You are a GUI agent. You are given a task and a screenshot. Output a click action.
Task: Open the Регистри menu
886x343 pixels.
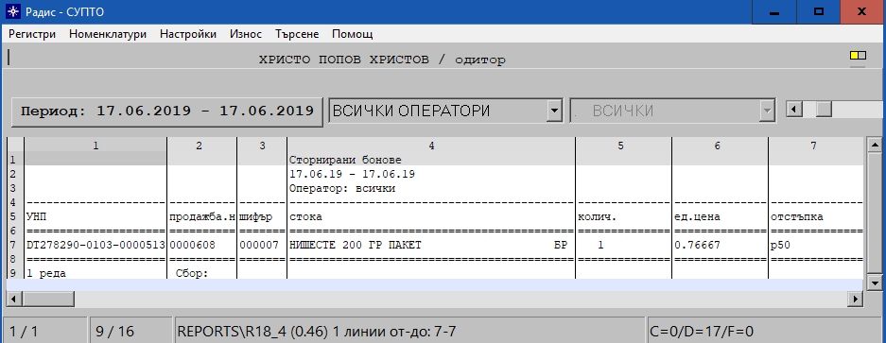click(32, 34)
